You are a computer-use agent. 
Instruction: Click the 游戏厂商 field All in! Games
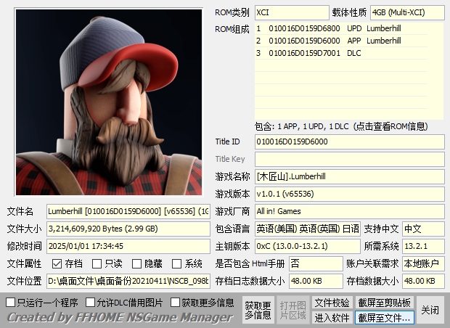350,211
